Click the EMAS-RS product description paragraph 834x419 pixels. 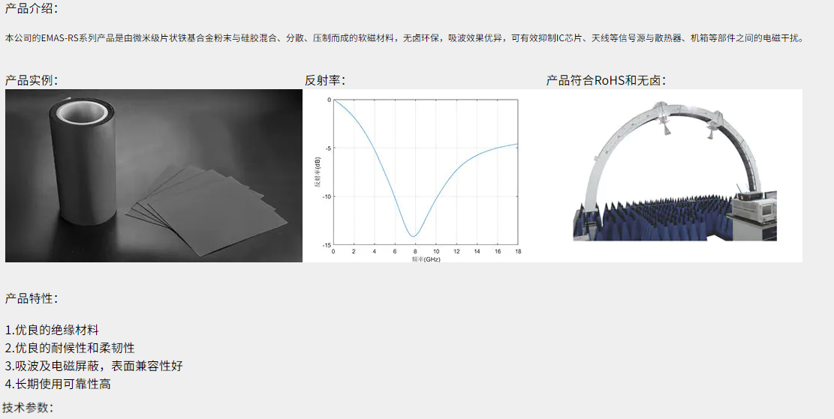(404, 37)
